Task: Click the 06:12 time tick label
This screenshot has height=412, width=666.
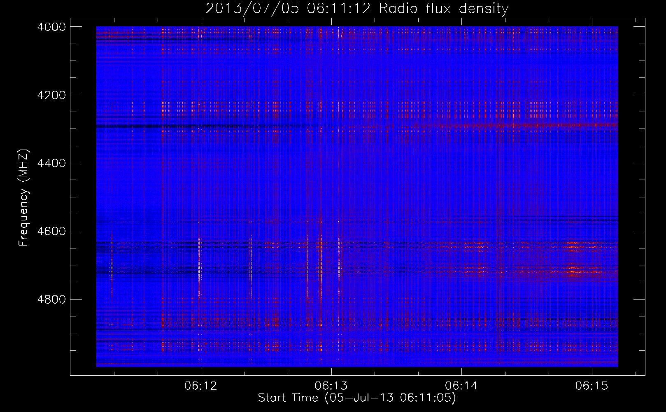Action: (x=201, y=386)
